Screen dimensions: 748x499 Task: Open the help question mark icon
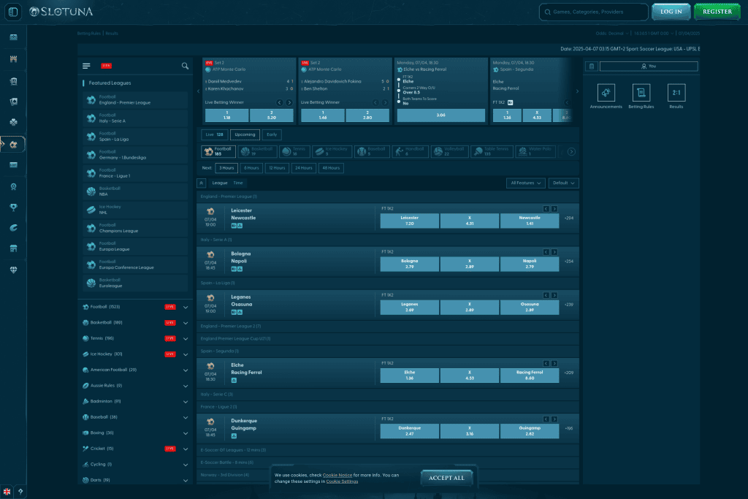click(20, 492)
